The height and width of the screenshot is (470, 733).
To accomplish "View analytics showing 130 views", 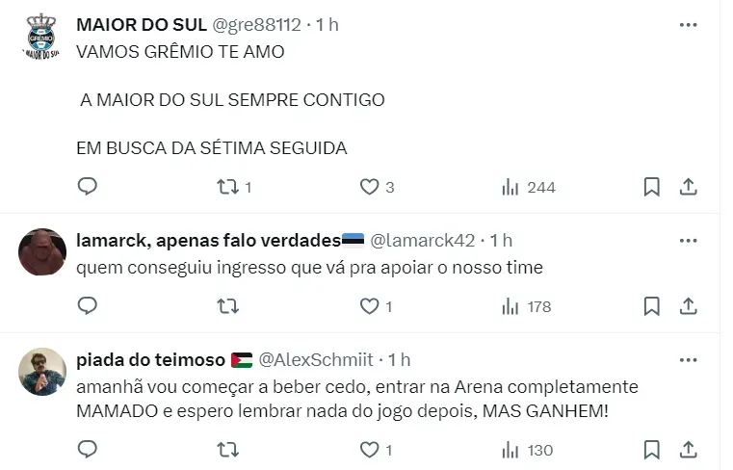I will click(527, 449).
